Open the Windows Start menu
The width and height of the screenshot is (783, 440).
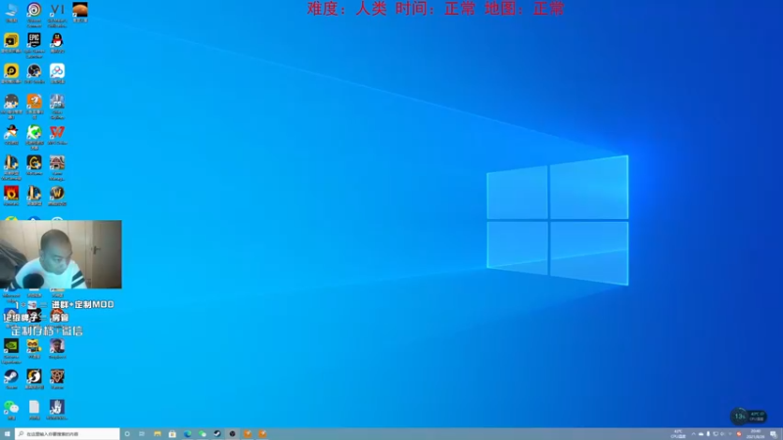pos(7,434)
